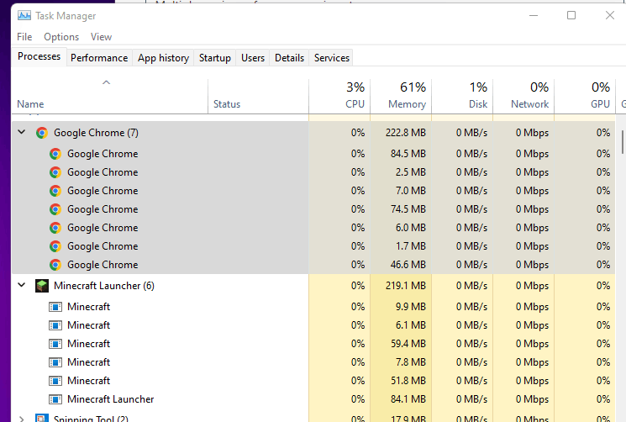The height and width of the screenshot is (422, 626).
Task: Select the "Snipping Tool (2)" row name
Action: coord(91,419)
